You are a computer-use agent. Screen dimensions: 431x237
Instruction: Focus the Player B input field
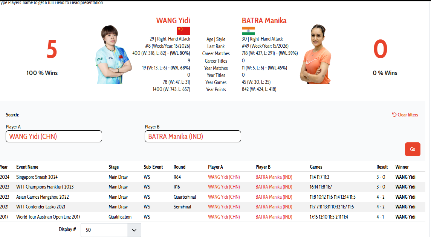pyautogui.click(x=193, y=136)
